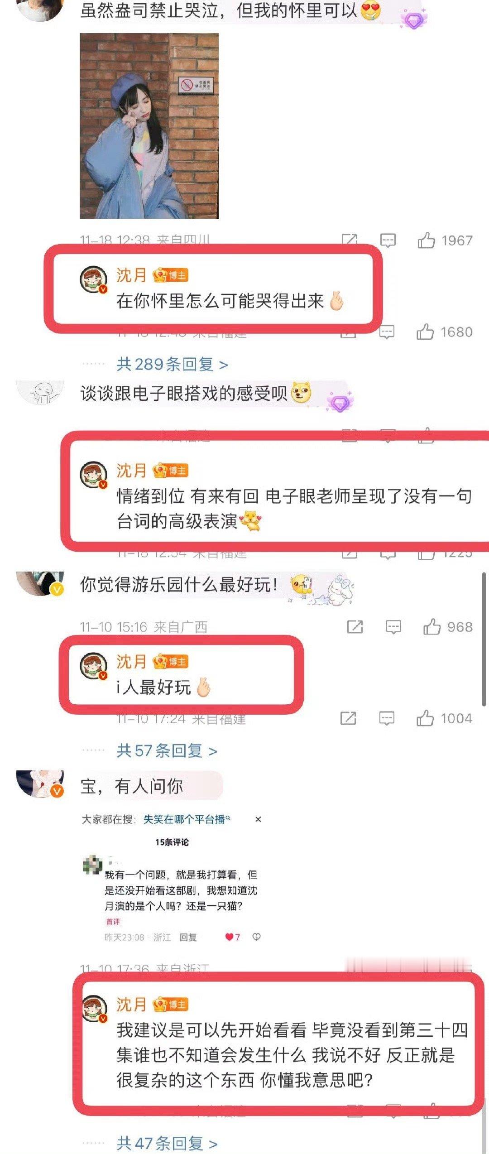Screen dimensions: 489x1154
Task: Open 沈月's profile from the i人最好玩 reply
Action: [93, 666]
